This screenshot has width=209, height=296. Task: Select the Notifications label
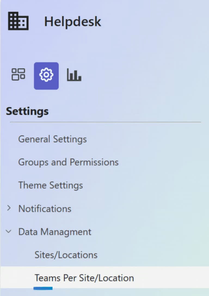[45, 209]
